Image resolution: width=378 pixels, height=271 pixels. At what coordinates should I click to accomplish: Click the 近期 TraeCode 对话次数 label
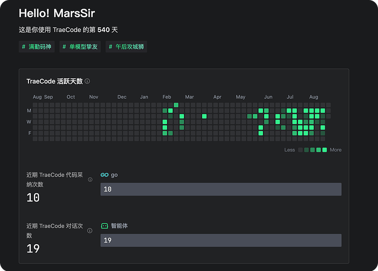[x=55, y=231]
